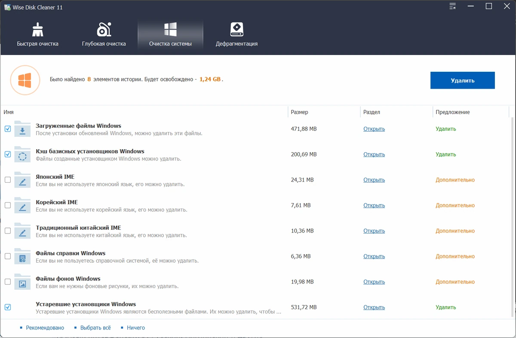This screenshot has height=338, width=516.
Task: Click the Устаревшие установщики Windows title
Action: click(86, 304)
